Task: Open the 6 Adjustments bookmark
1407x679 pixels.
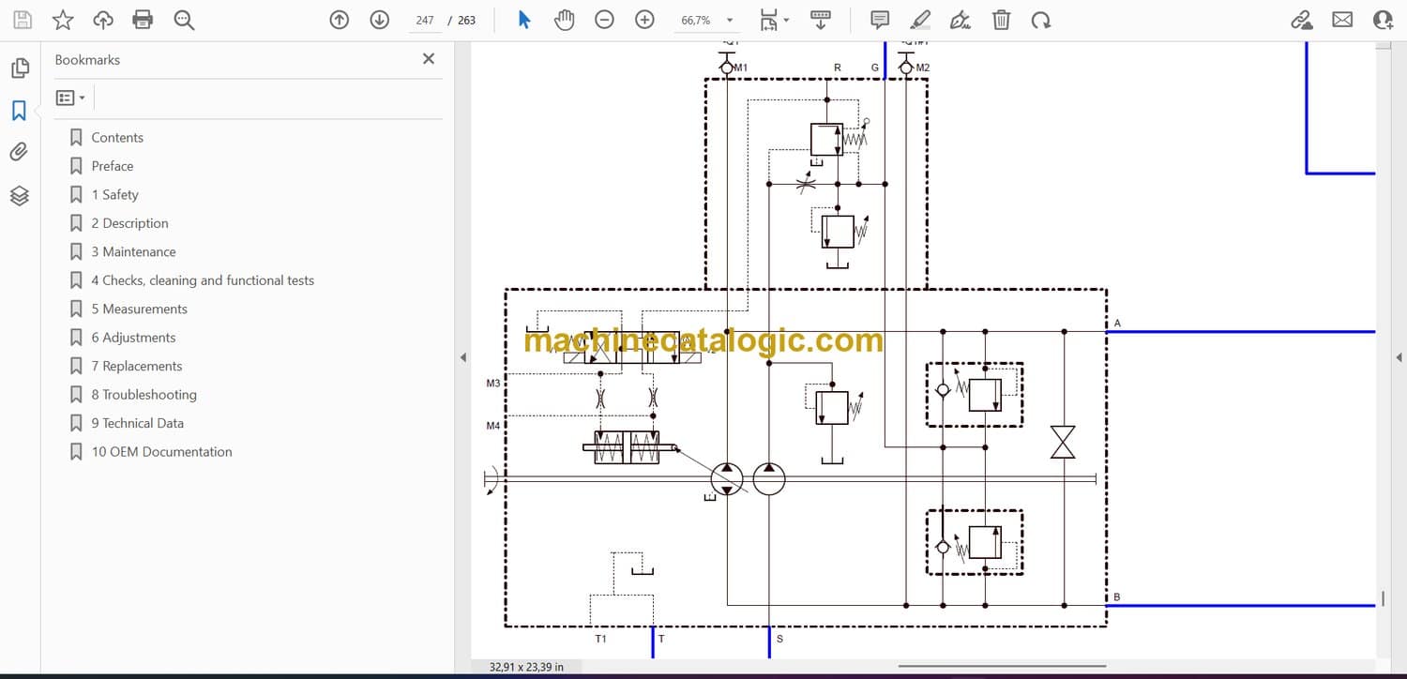Action: [133, 338]
